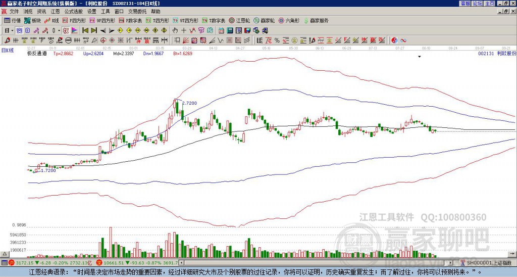Switch to the K线 chart view
The height and width of the screenshot is (277, 517).
pos(51,20)
